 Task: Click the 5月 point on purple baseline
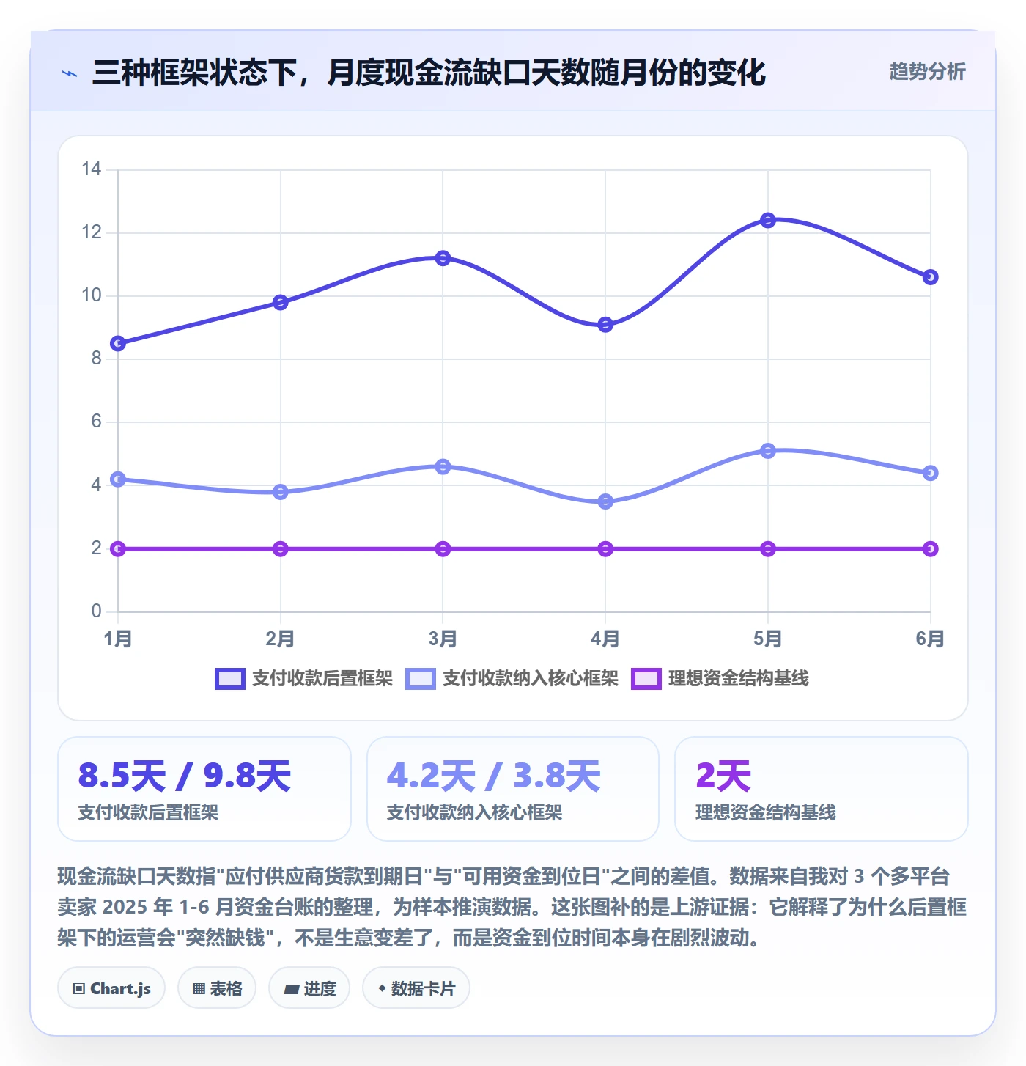pos(768,548)
